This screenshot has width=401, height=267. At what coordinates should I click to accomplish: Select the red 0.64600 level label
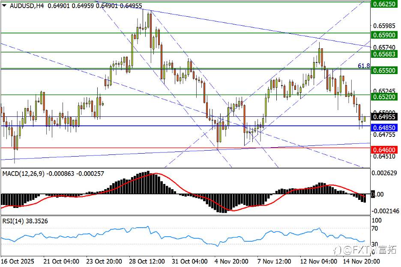point(384,149)
